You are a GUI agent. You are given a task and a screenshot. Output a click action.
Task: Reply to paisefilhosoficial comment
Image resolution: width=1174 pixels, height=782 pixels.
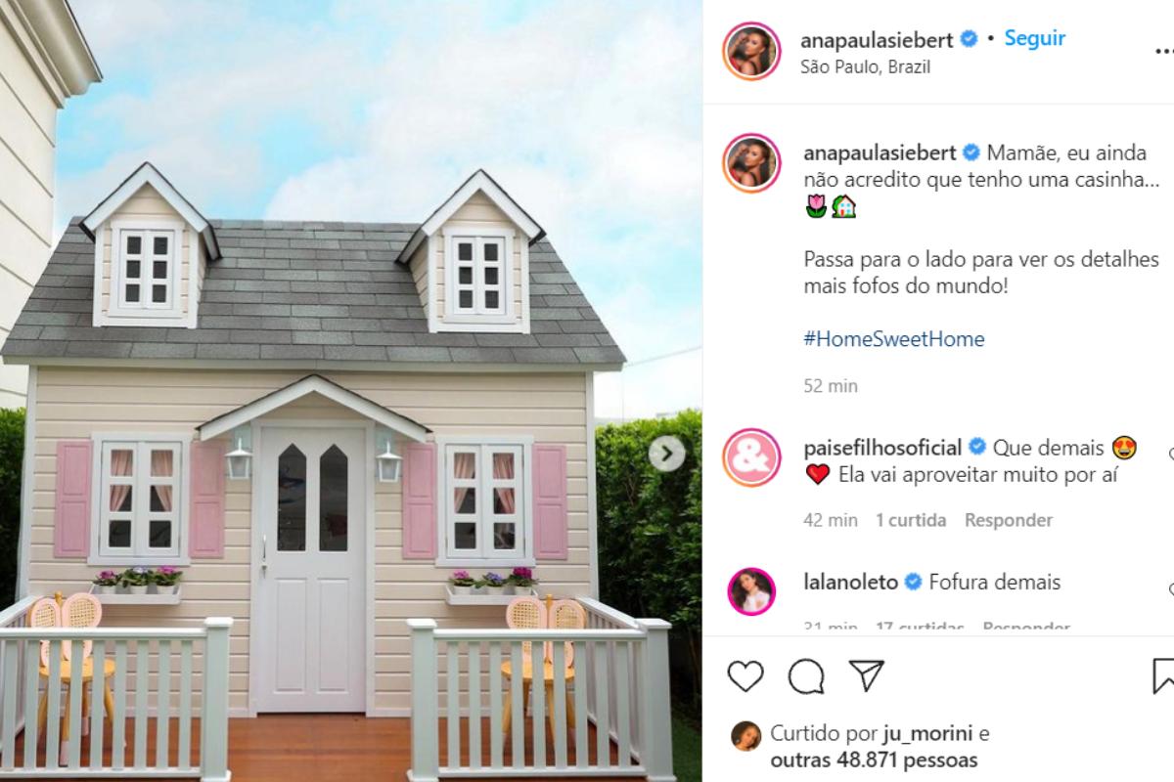pos(1009,520)
